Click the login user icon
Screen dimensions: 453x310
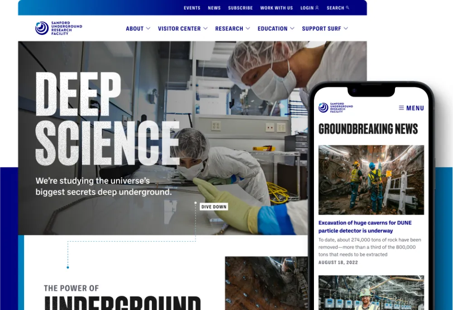(x=317, y=8)
